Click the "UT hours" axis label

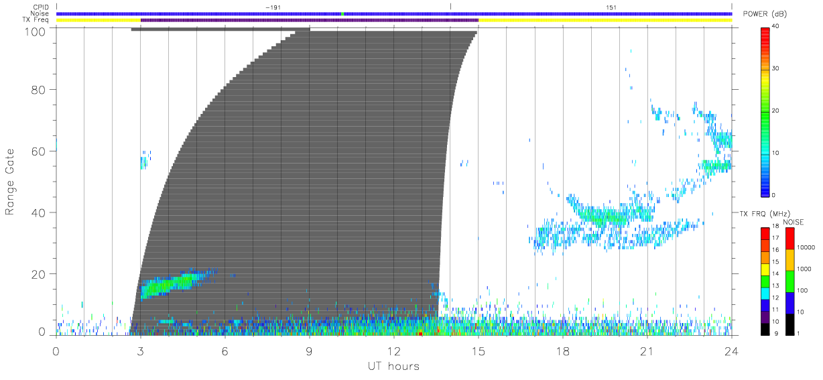click(x=393, y=367)
